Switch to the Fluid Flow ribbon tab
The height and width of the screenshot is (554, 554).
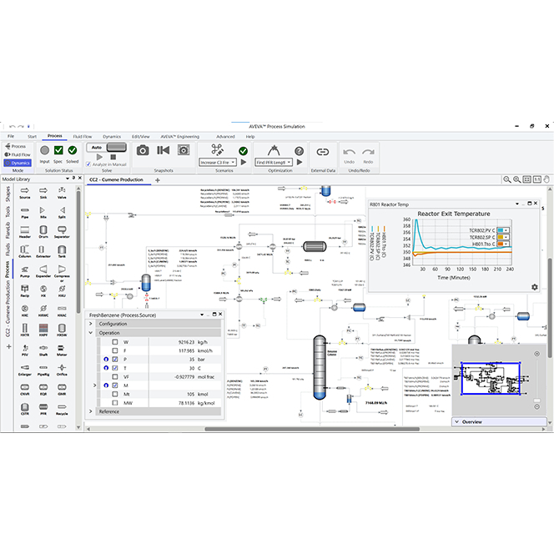click(x=83, y=136)
